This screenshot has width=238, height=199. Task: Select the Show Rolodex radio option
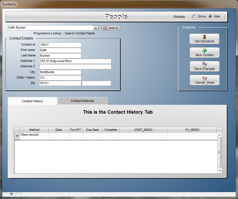194,17
